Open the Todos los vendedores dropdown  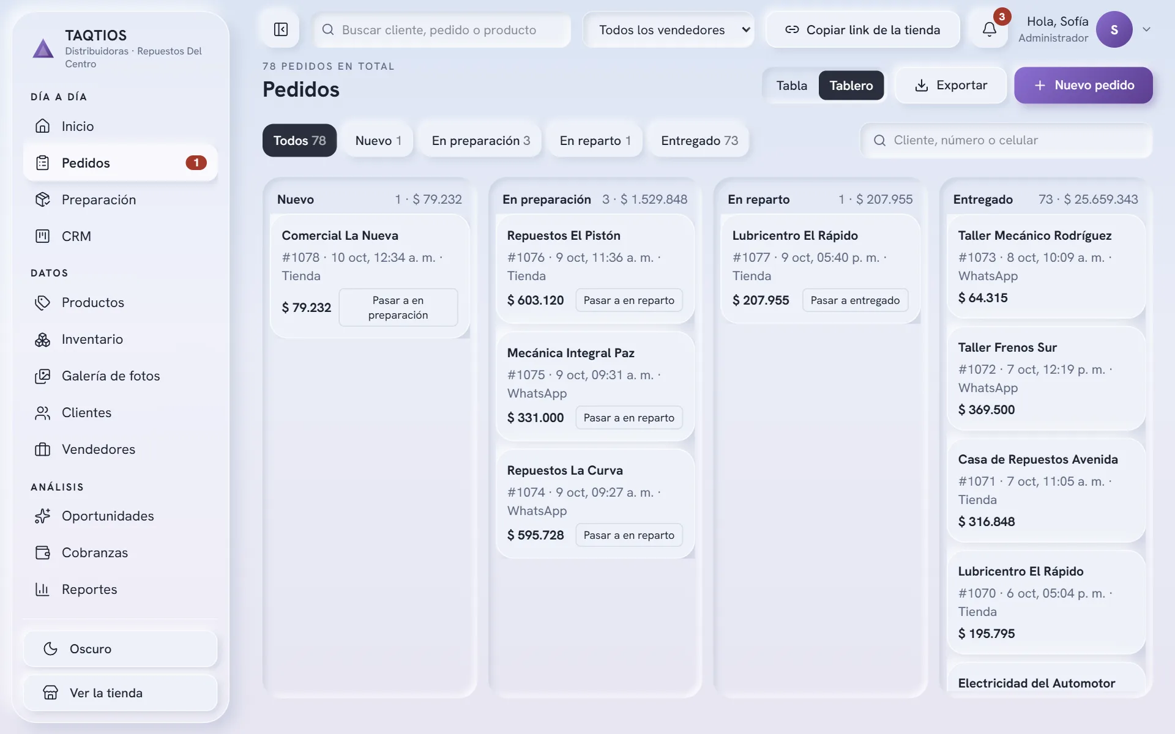668,29
